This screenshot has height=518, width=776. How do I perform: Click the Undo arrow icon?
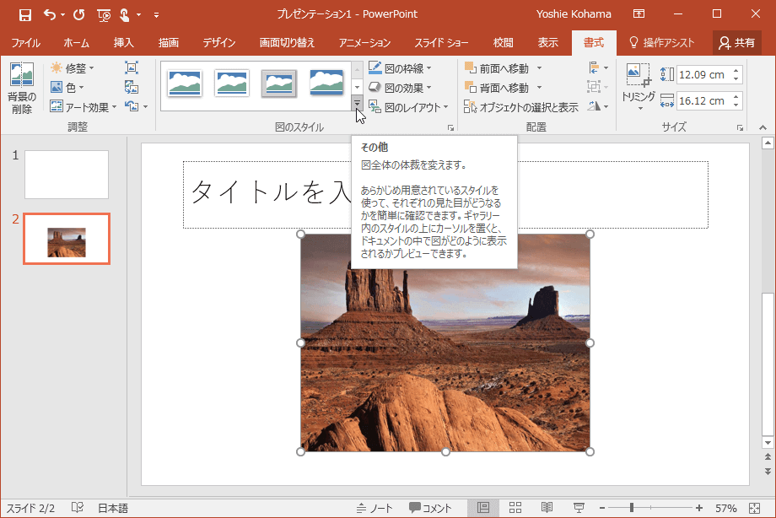50,15
